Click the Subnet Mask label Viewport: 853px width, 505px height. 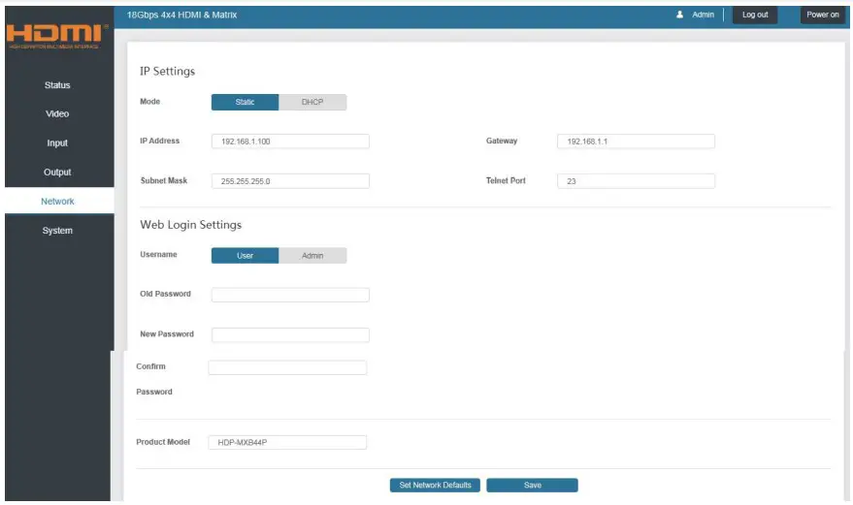point(164,180)
